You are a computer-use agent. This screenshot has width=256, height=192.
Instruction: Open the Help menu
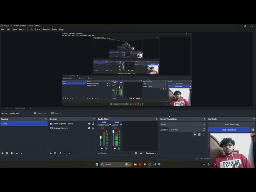click(61, 29)
